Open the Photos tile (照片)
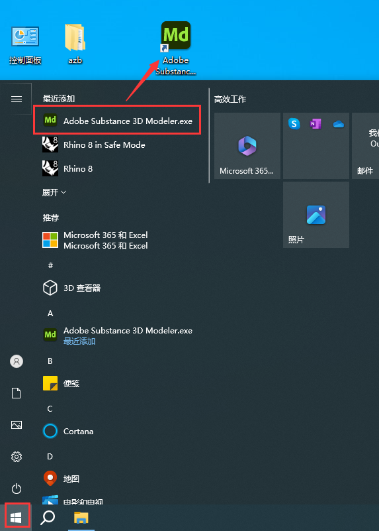This screenshot has width=379, height=531. tap(316, 215)
